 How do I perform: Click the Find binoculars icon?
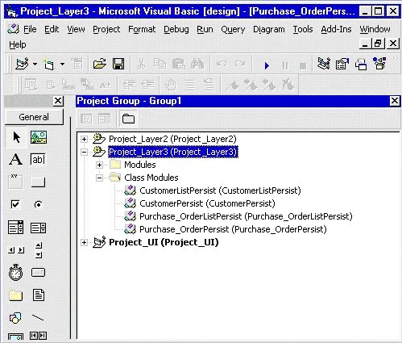(x=197, y=65)
